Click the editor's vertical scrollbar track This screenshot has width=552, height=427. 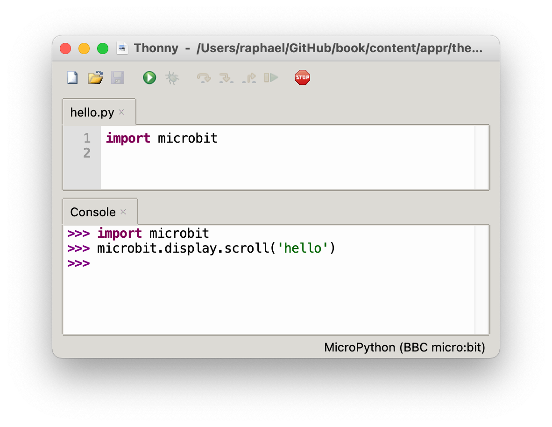coord(481,157)
